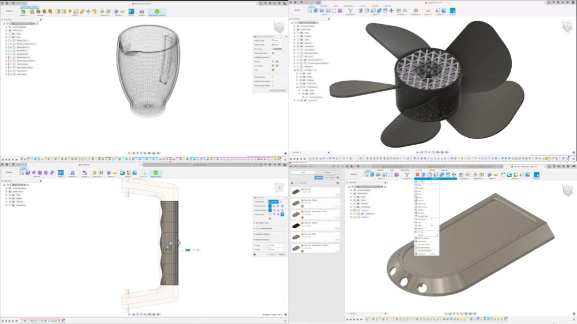577x324 pixels.
Task: Click the red X delete icon
Action: click(418, 174)
